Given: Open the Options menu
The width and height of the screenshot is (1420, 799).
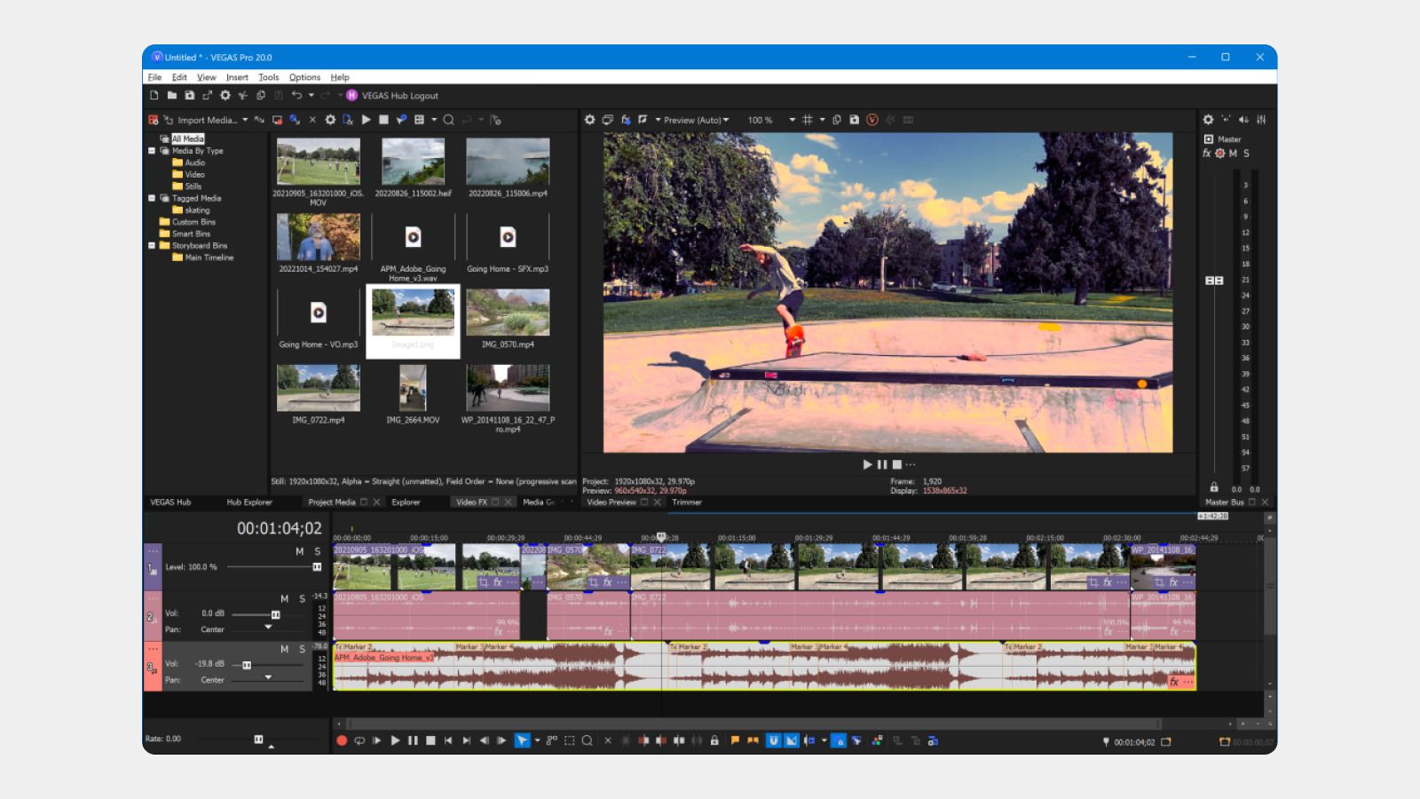Looking at the screenshot, I should tap(304, 77).
